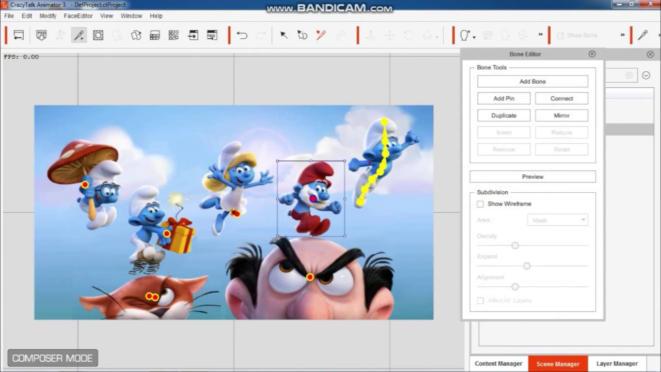Click the greyed-out Remove button

pos(503,150)
